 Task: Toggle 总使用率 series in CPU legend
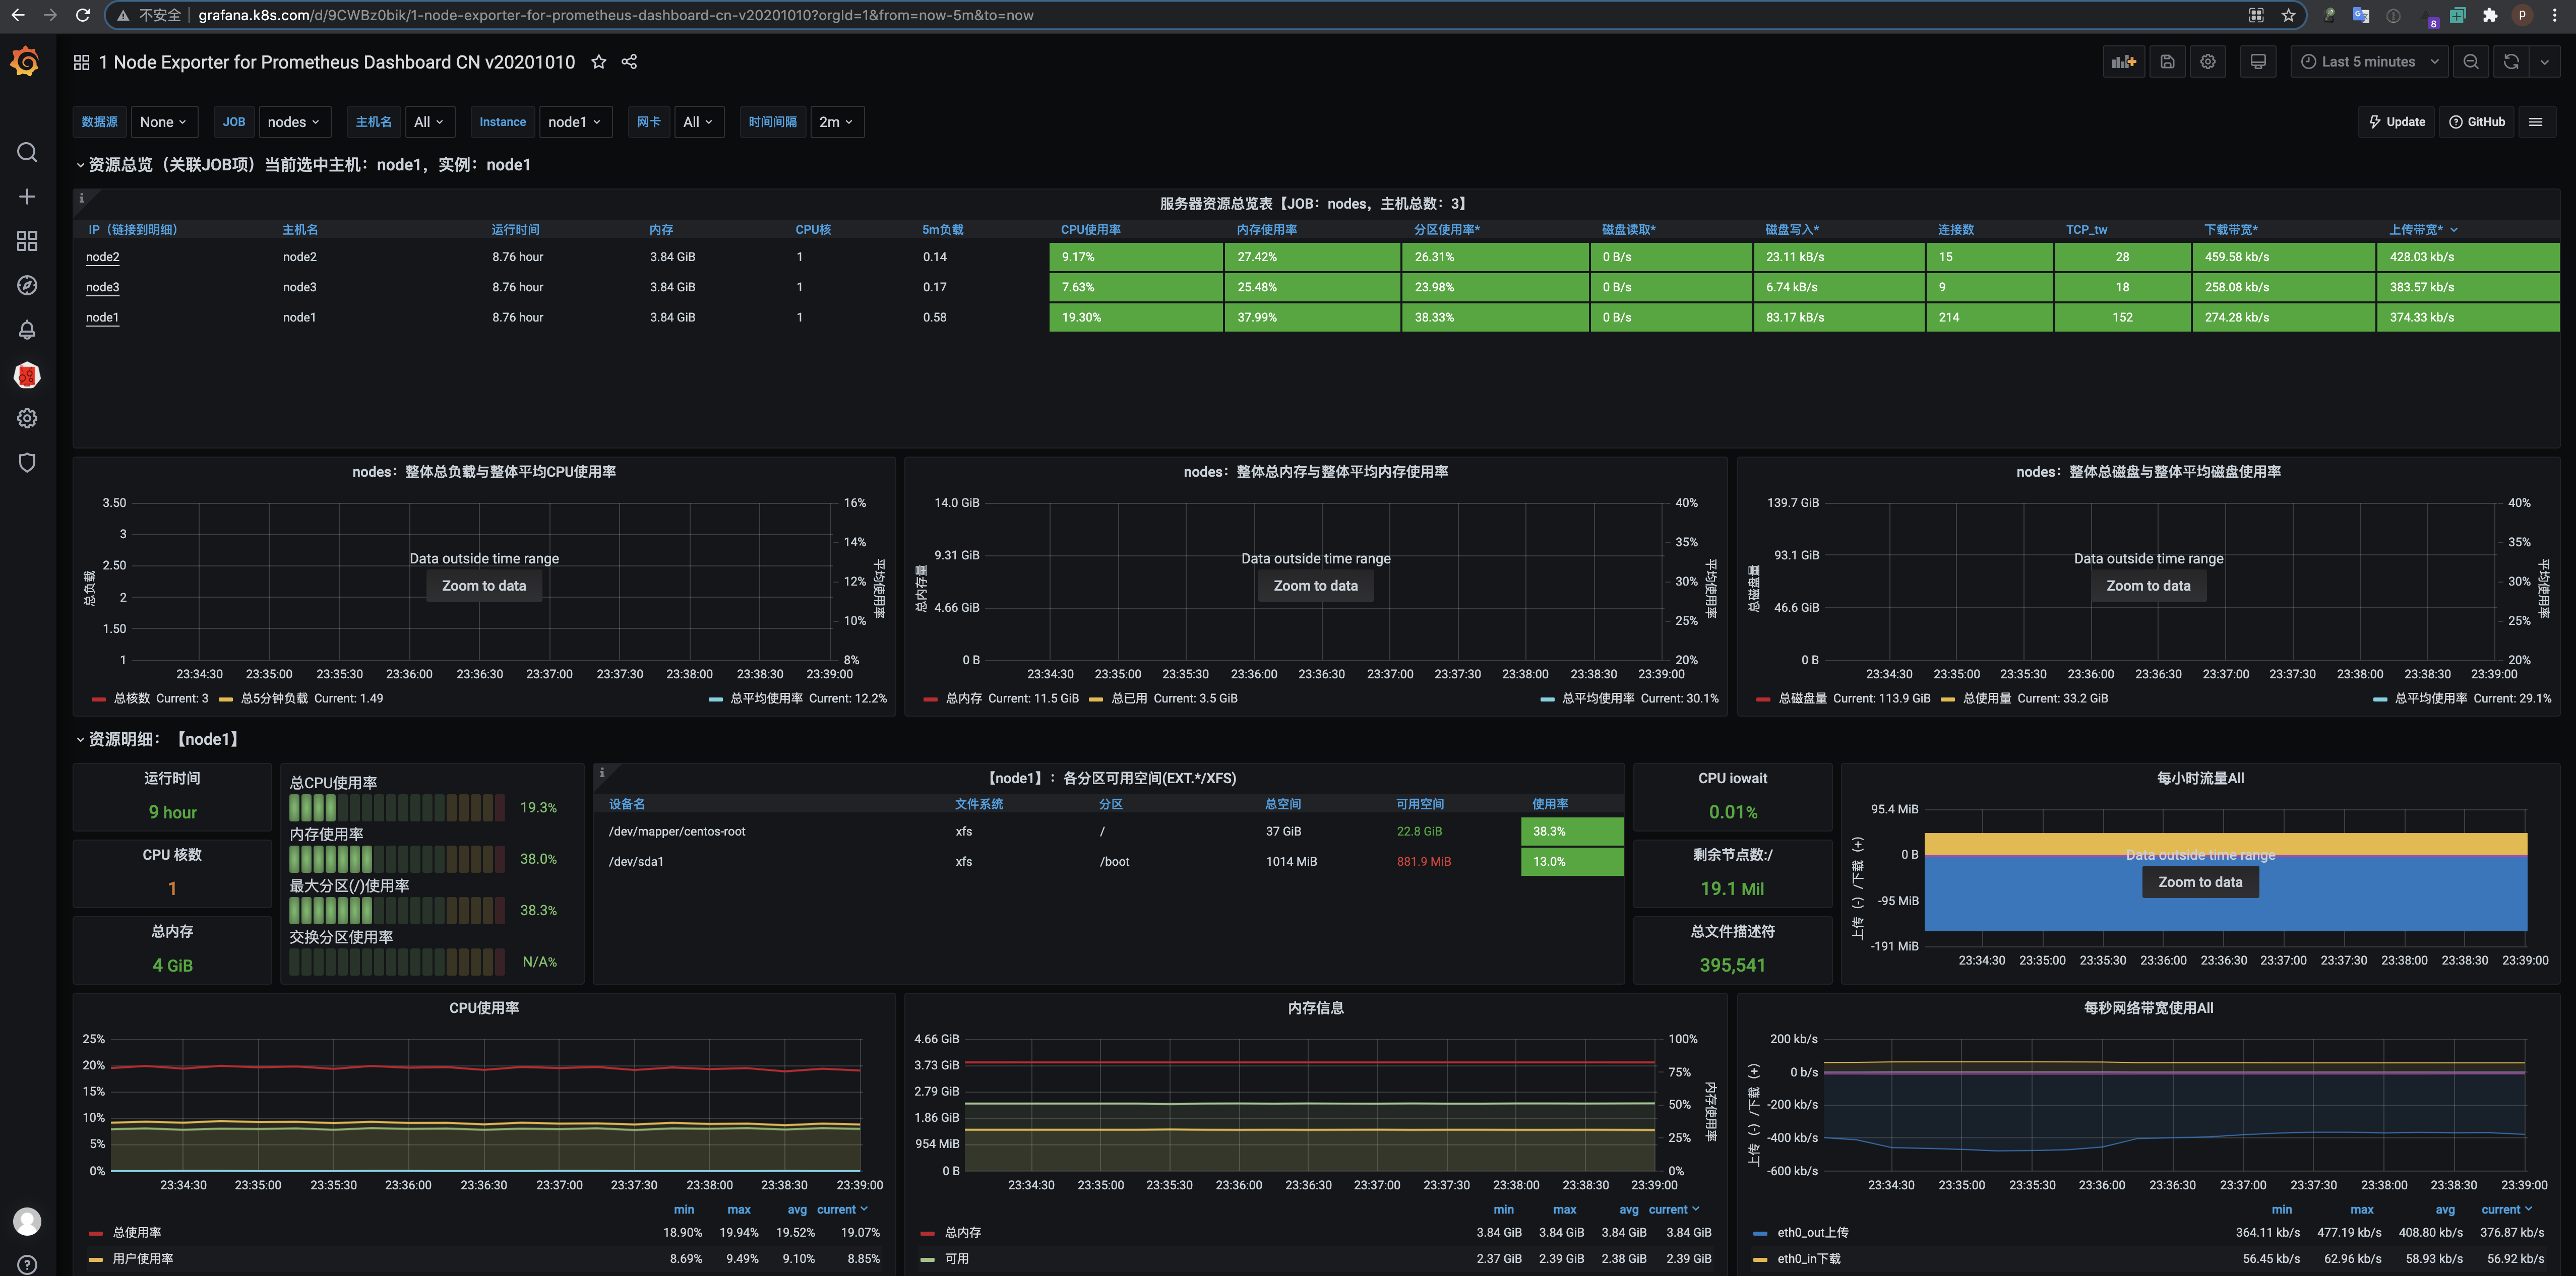click(137, 1232)
